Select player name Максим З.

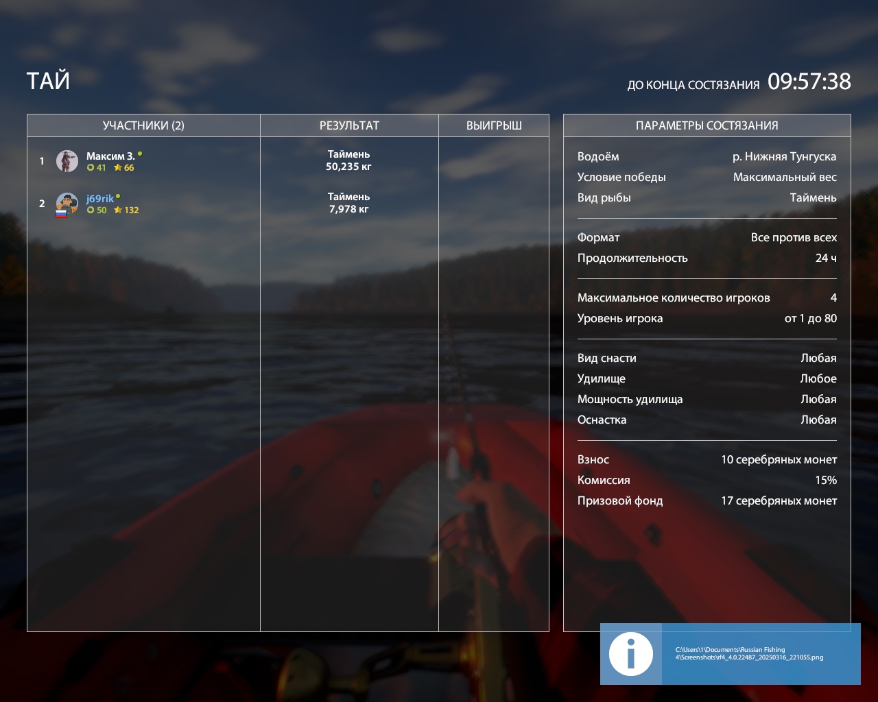tap(110, 156)
